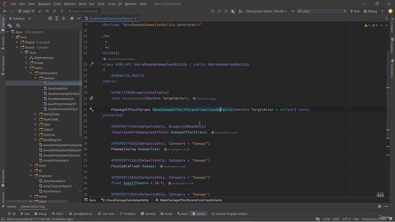Click the Update Project blue arrow icon
Image resolution: width=395 pixels, height=222 pixels.
[40, 11]
